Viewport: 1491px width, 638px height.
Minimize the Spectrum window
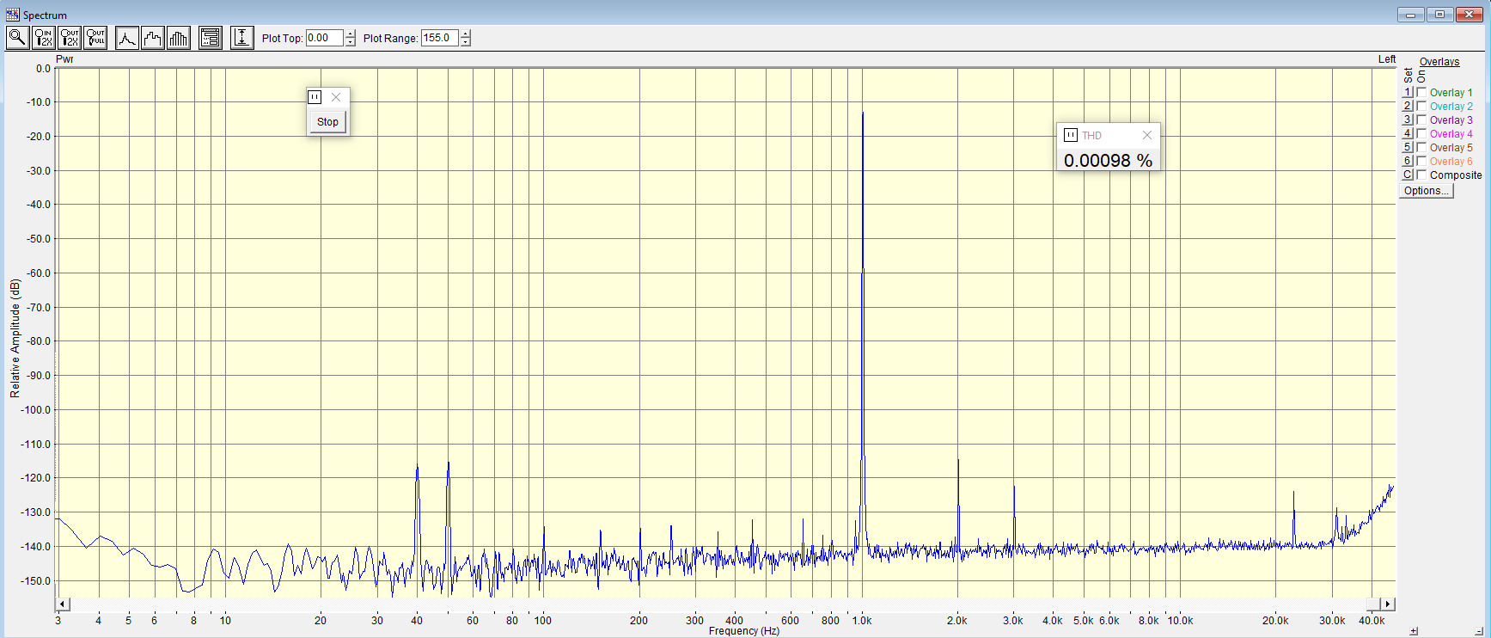point(1410,15)
